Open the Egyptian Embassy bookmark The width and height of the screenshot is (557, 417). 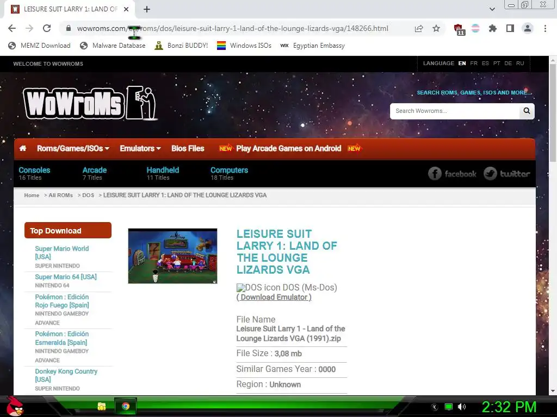[x=312, y=46]
